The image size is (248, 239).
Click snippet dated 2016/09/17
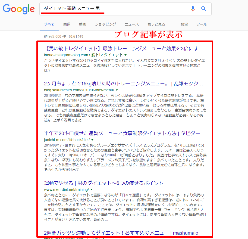click(125, 157)
